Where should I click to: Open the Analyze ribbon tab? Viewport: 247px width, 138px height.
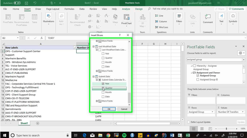tap(126, 9)
